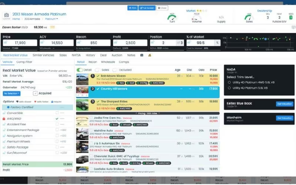296x185 pixels.
Task: Click the green Need count badge
Action: [x=291, y=17]
